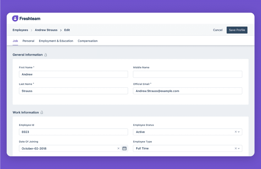Click the Employee Status label
The width and height of the screenshot is (261, 169).
(144, 125)
